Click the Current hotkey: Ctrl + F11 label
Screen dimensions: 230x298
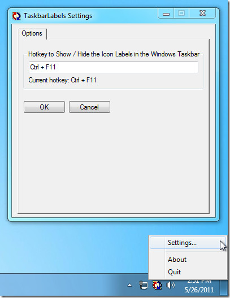point(62,80)
